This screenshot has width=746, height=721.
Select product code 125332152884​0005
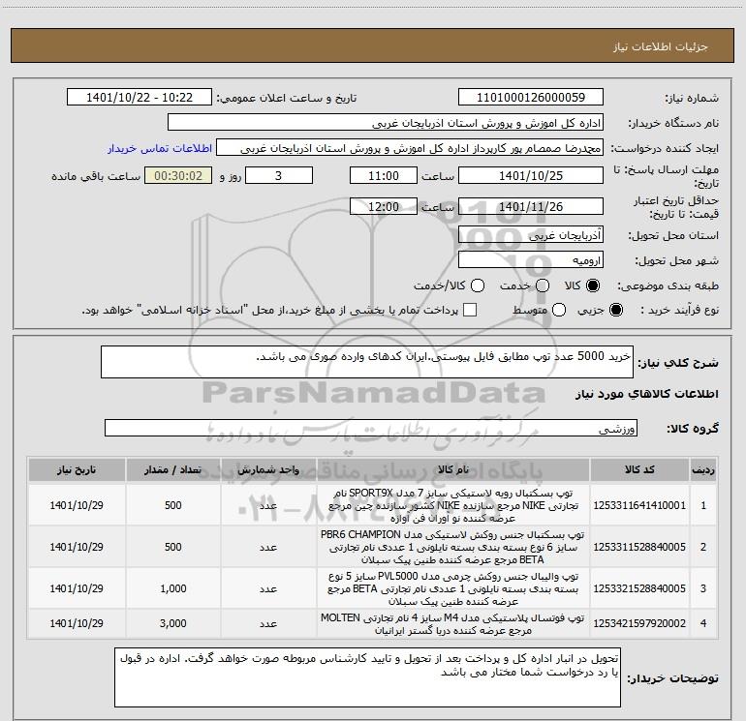pyautogui.click(x=639, y=588)
